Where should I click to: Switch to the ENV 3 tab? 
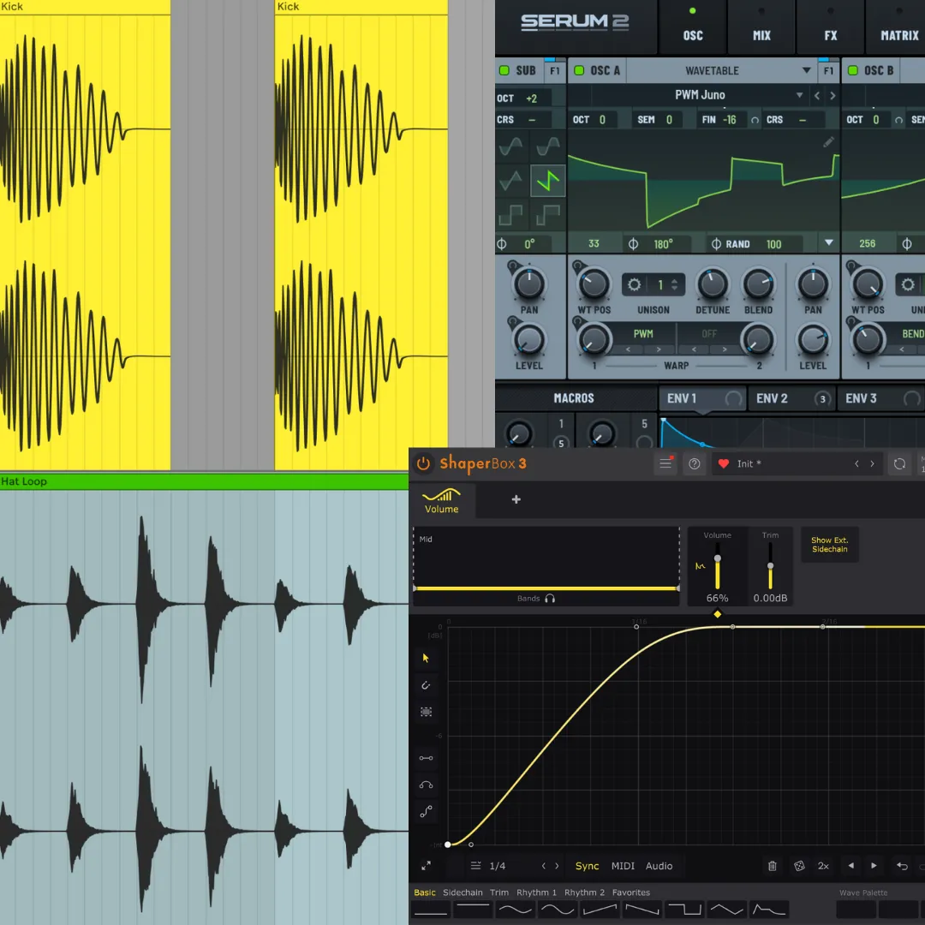(x=880, y=398)
